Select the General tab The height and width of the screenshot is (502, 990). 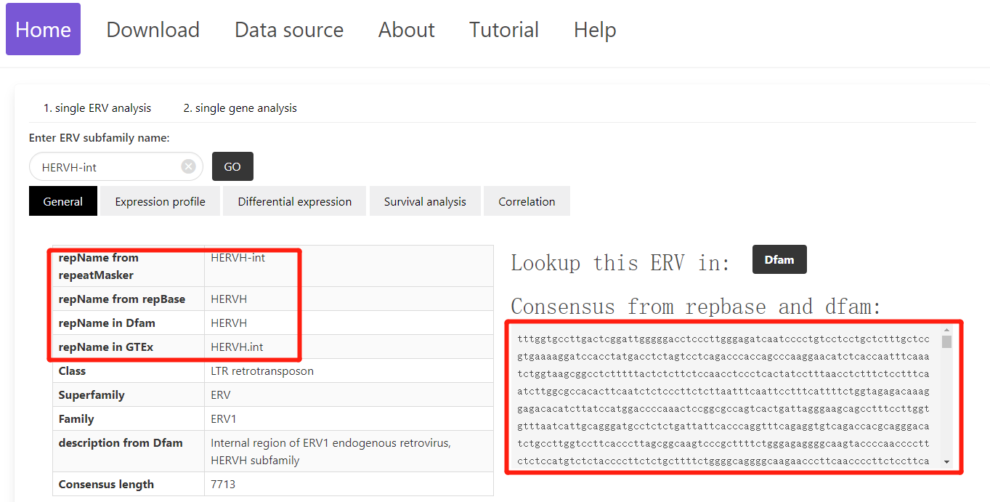(x=63, y=201)
